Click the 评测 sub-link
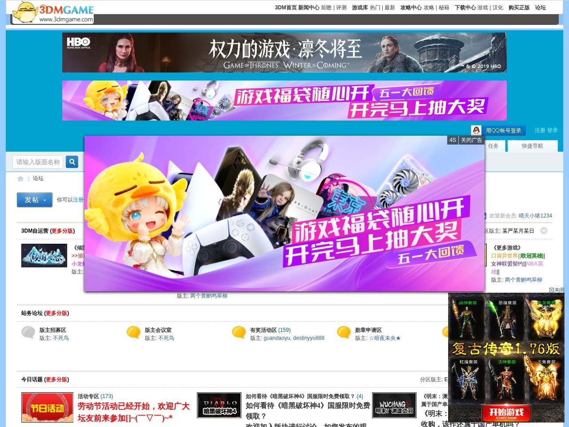This screenshot has height=427, width=569. tap(341, 8)
